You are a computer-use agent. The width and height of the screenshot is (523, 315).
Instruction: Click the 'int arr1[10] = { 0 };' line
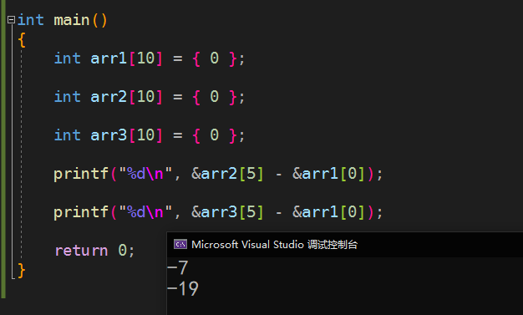click(x=150, y=58)
